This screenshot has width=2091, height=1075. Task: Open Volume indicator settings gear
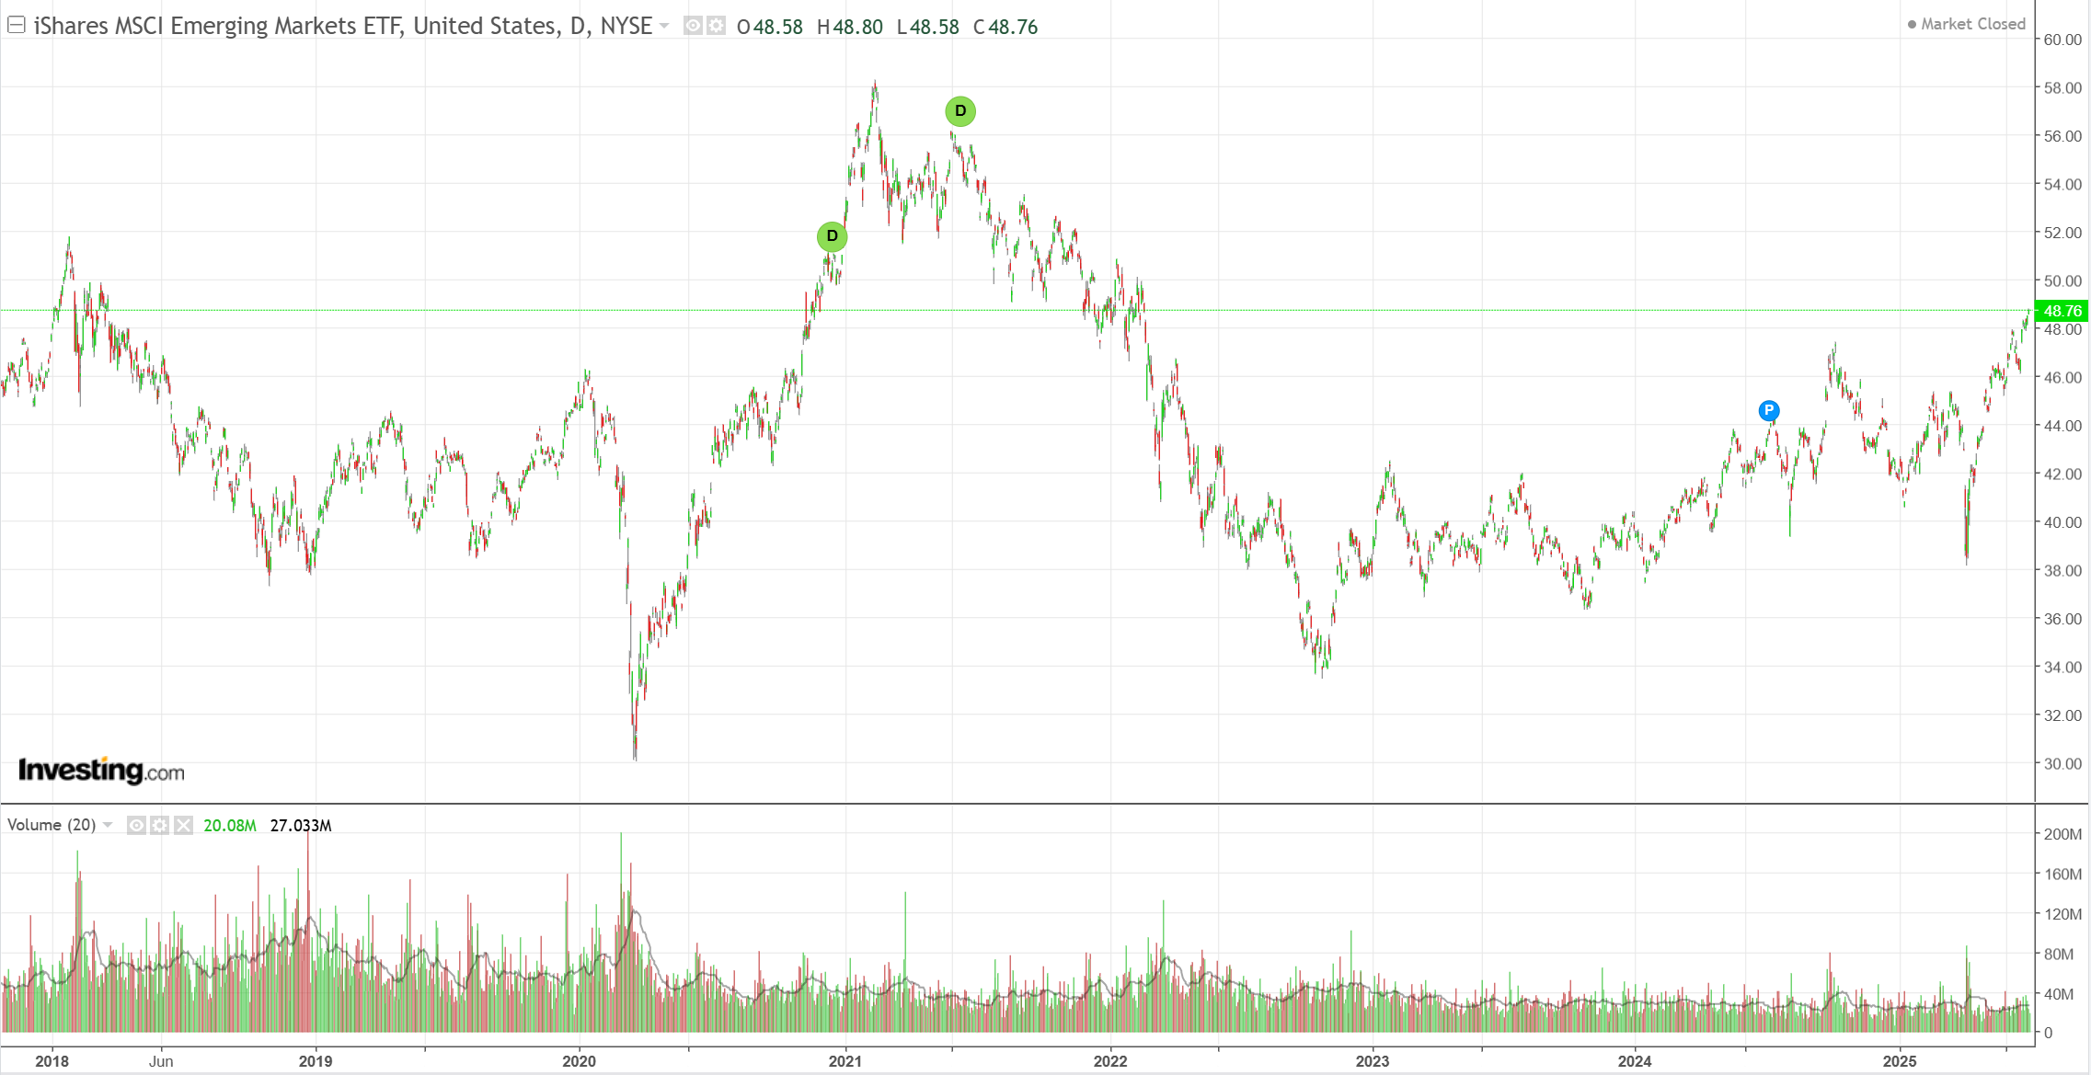coord(160,825)
